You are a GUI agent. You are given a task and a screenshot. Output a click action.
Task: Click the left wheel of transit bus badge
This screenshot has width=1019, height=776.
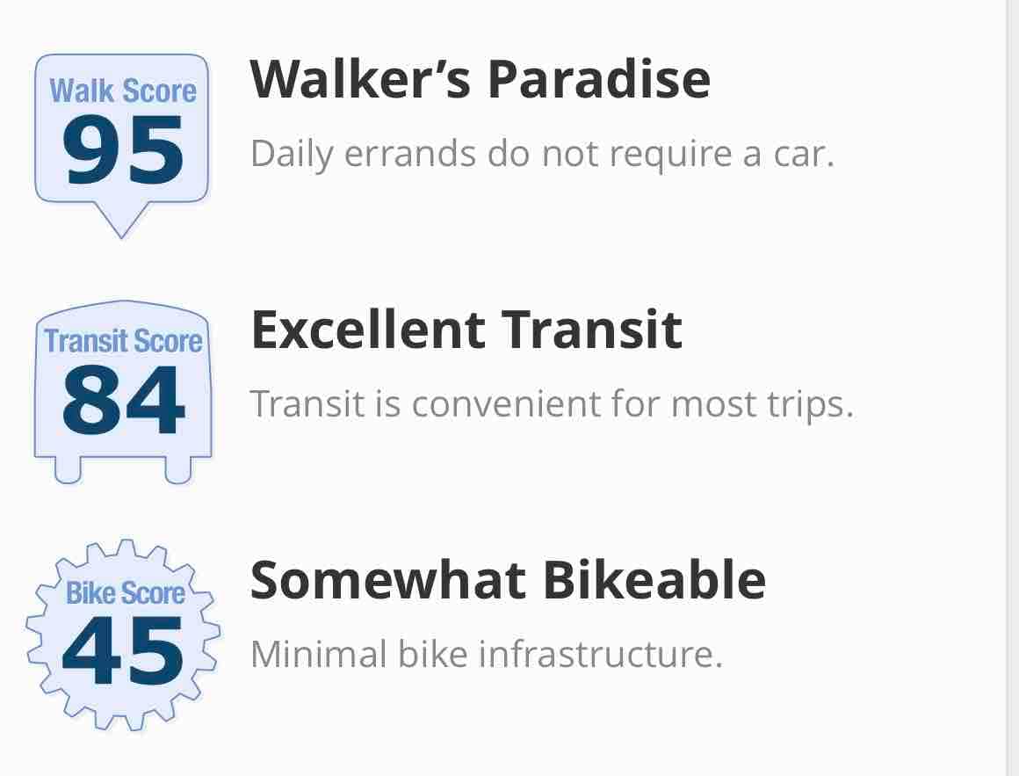coord(69,470)
